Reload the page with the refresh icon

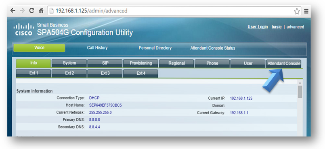[32, 11]
